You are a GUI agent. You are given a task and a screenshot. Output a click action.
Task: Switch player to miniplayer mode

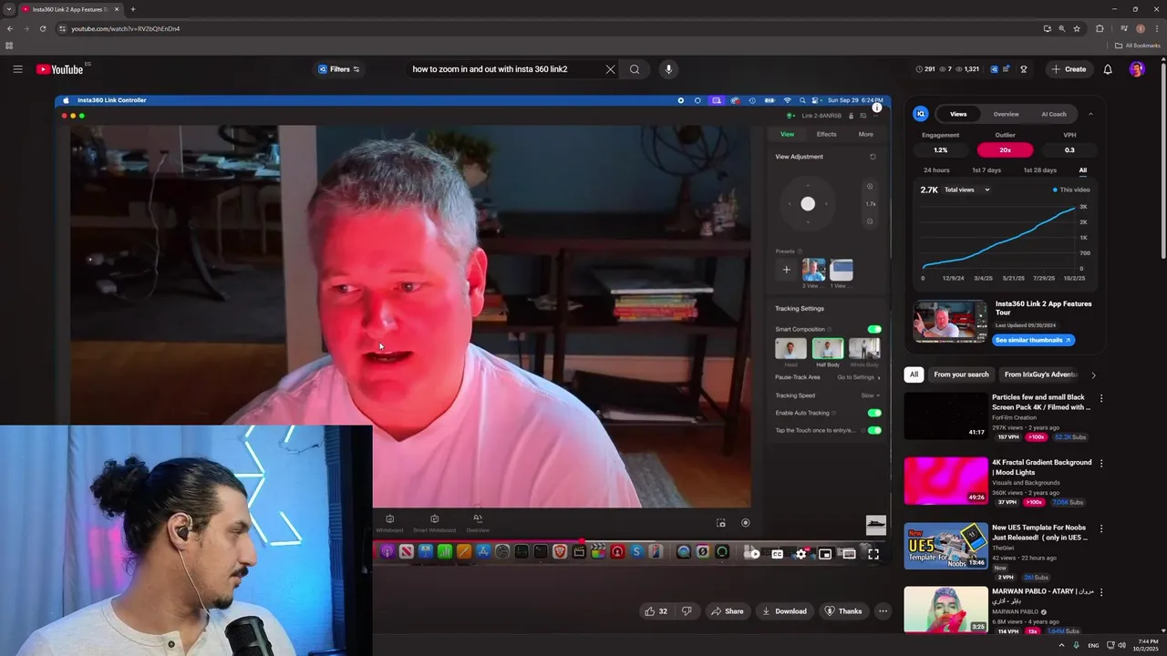click(x=825, y=554)
